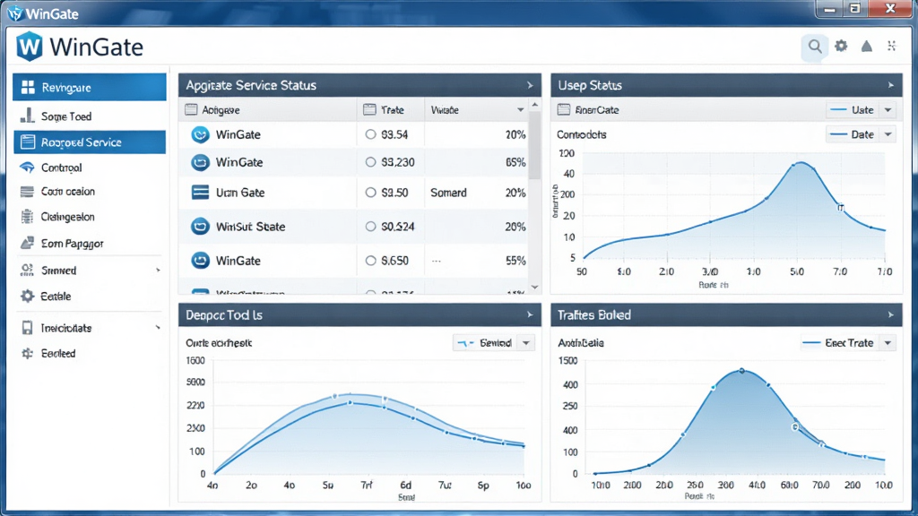Open Some Toed in the sidebar

coord(90,116)
